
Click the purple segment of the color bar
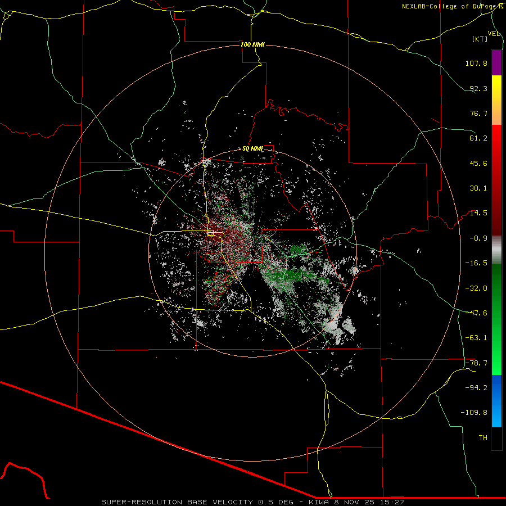click(x=496, y=62)
